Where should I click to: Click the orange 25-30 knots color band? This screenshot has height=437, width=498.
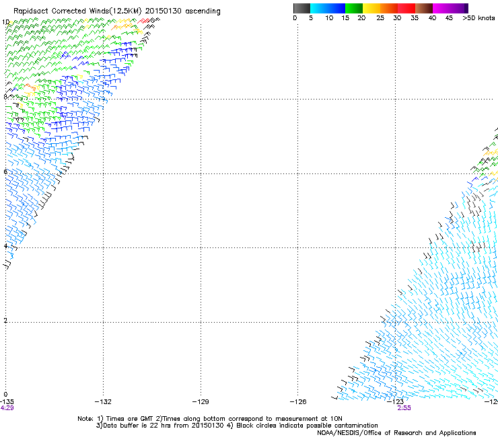389,8
